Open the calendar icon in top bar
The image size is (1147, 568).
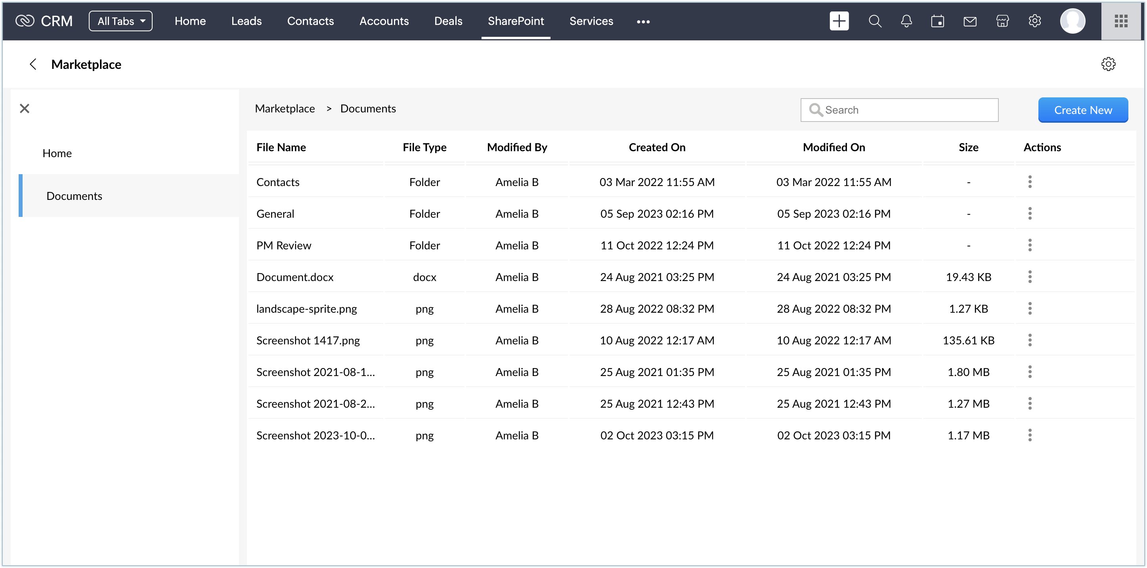pos(937,21)
